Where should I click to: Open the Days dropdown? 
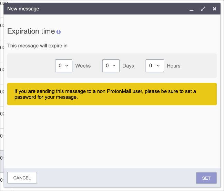click(111, 66)
